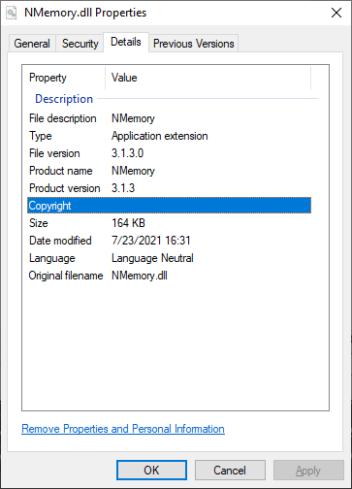This screenshot has height=489, width=352.
Task: Click the Apply button
Action: [308, 470]
